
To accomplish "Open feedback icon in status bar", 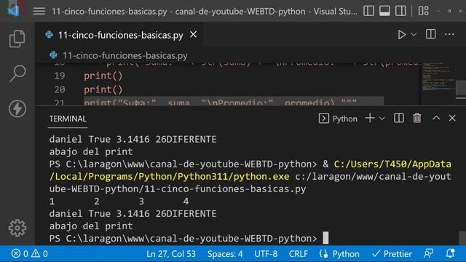I will pos(428,254).
